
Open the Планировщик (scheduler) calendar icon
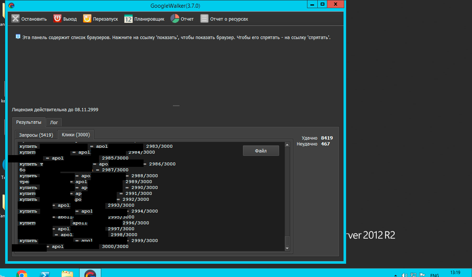click(x=128, y=18)
